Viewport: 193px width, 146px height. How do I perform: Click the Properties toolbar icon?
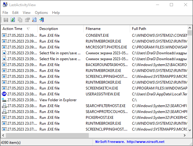click(x=27, y=20)
